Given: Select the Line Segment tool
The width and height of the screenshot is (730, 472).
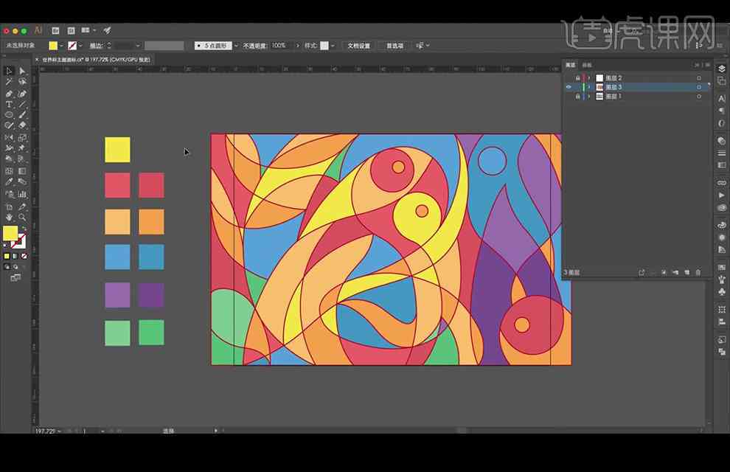Looking at the screenshot, I should [22, 104].
